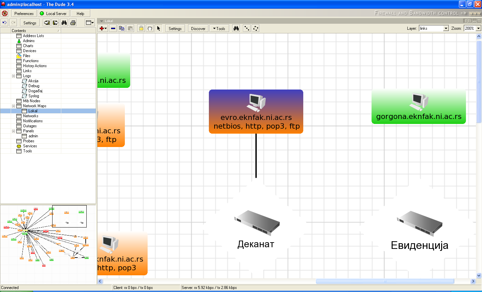
Task: Click the diagonal-dots layout icon
Action: (247, 28)
